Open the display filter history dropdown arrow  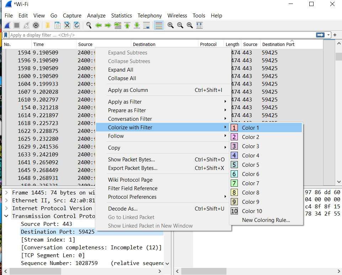329,35
